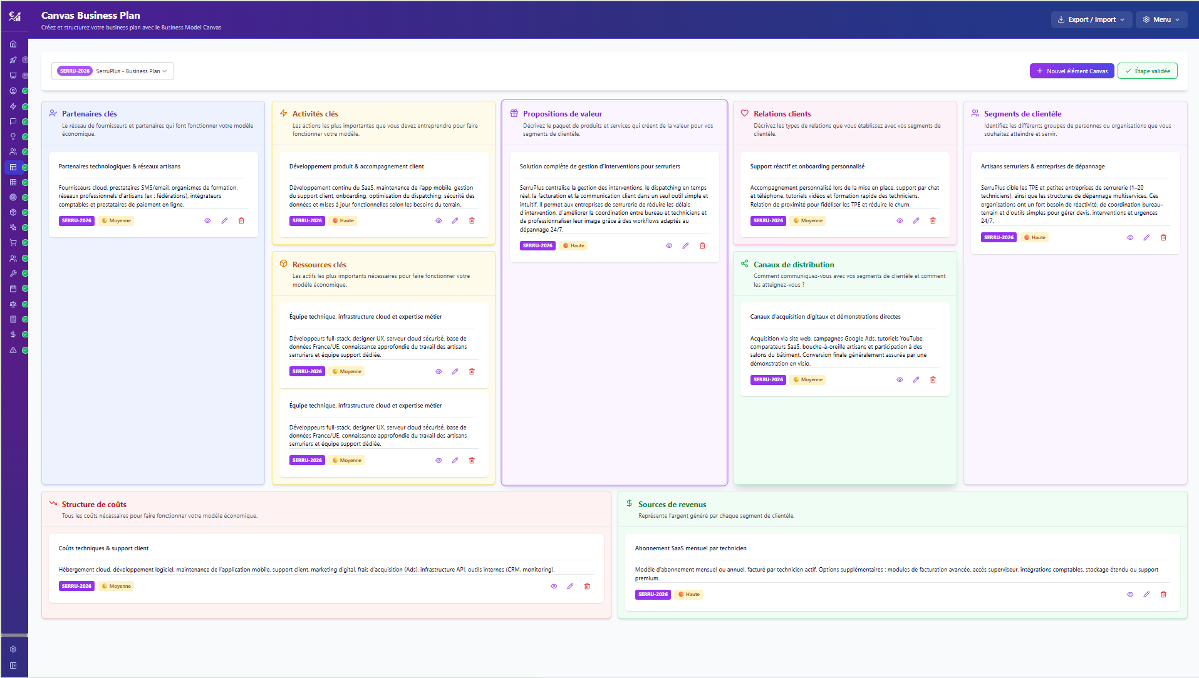The height and width of the screenshot is (678, 1199).
Task: Open the user profile circle sidebar icon
Action: coord(13,91)
